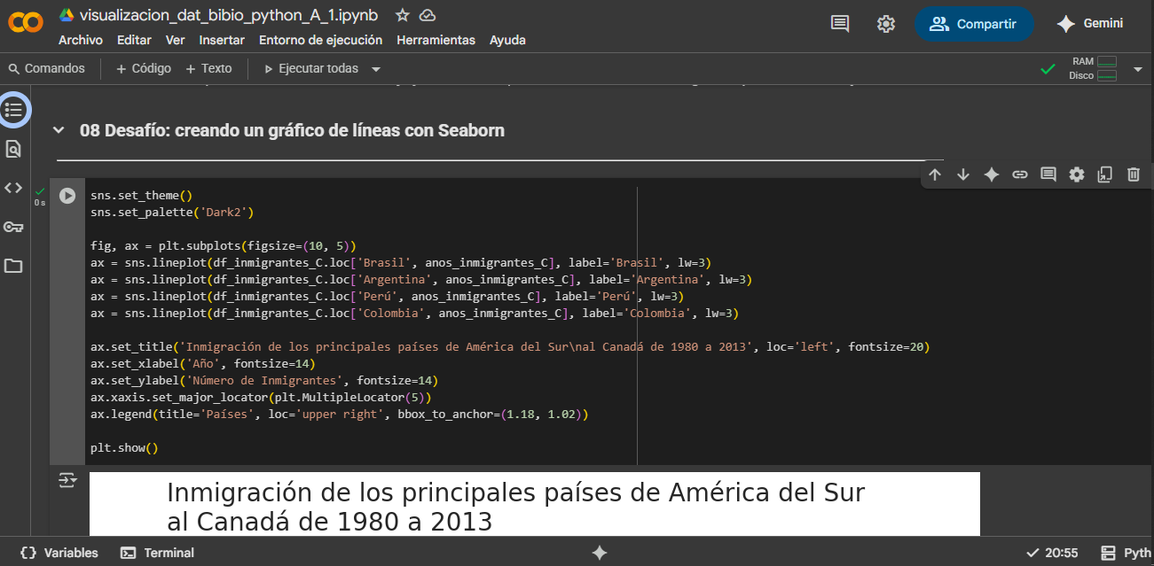Open the cell editor settings gear

[1077, 174]
